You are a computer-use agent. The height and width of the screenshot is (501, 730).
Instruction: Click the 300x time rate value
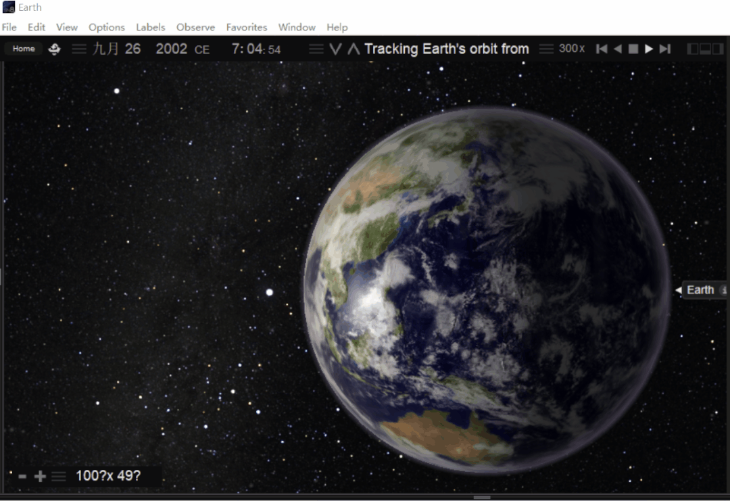(x=572, y=49)
